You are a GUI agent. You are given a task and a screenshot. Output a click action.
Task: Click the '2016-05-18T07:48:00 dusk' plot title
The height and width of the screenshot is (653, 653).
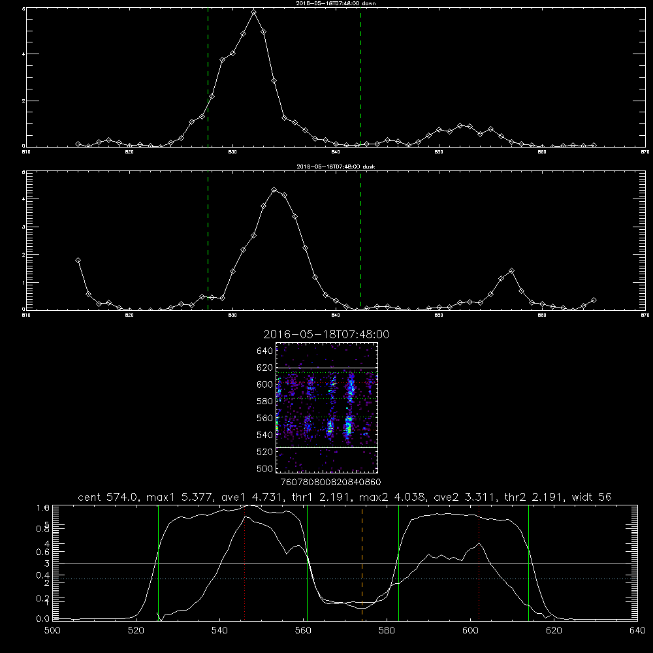pyautogui.click(x=336, y=167)
